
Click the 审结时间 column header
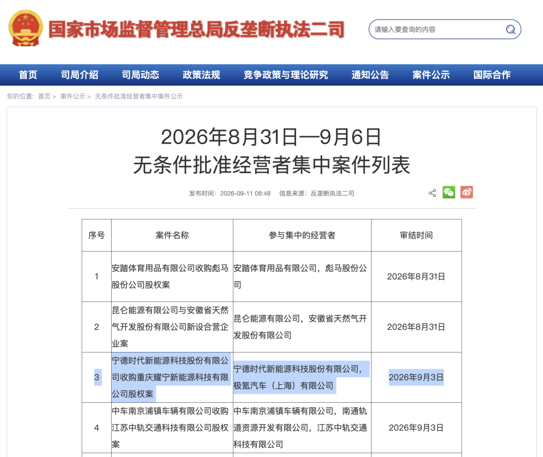pyautogui.click(x=416, y=235)
